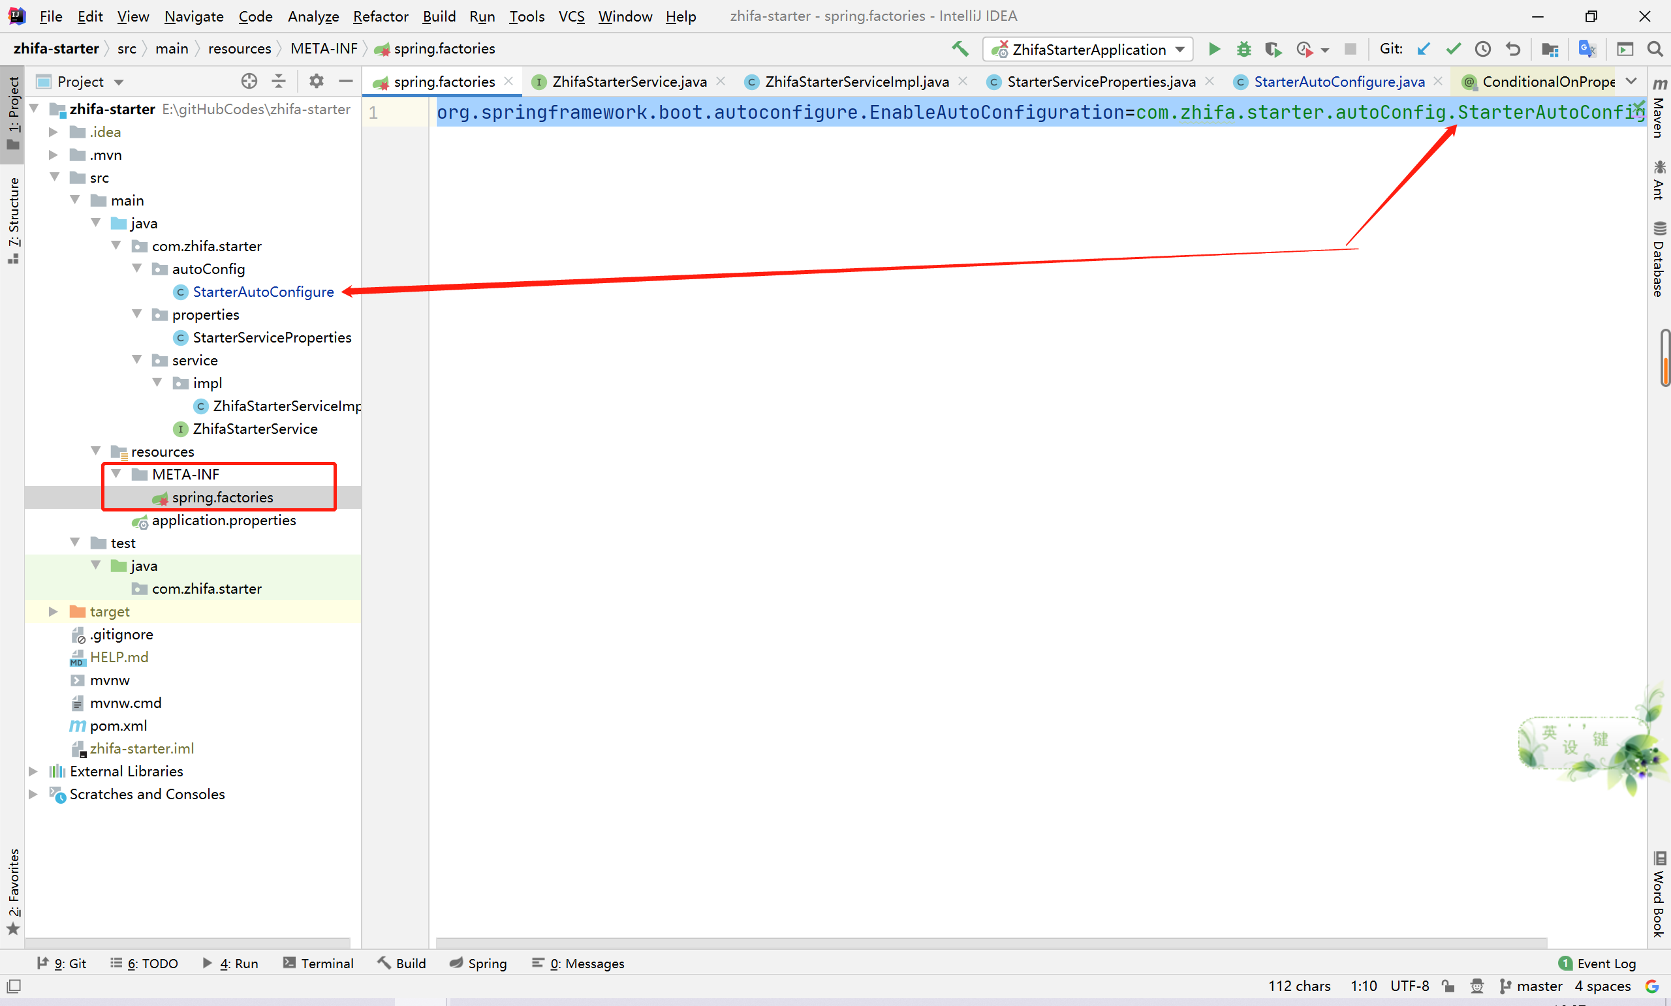Open pom.xml in project tree
The image size is (1671, 1006).
click(118, 725)
